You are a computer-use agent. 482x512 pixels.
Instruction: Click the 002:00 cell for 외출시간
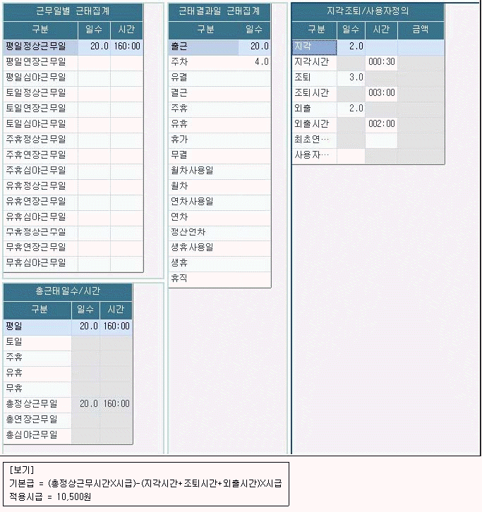click(381, 124)
